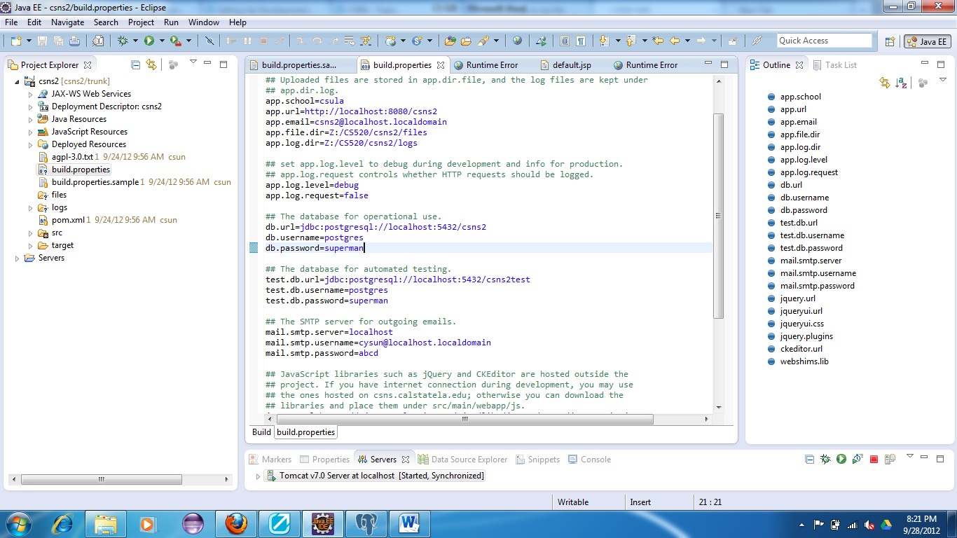Image resolution: width=957 pixels, height=538 pixels.
Task: Open the dropdown arrow next to Run button
Action: click(x=161, y=41)
